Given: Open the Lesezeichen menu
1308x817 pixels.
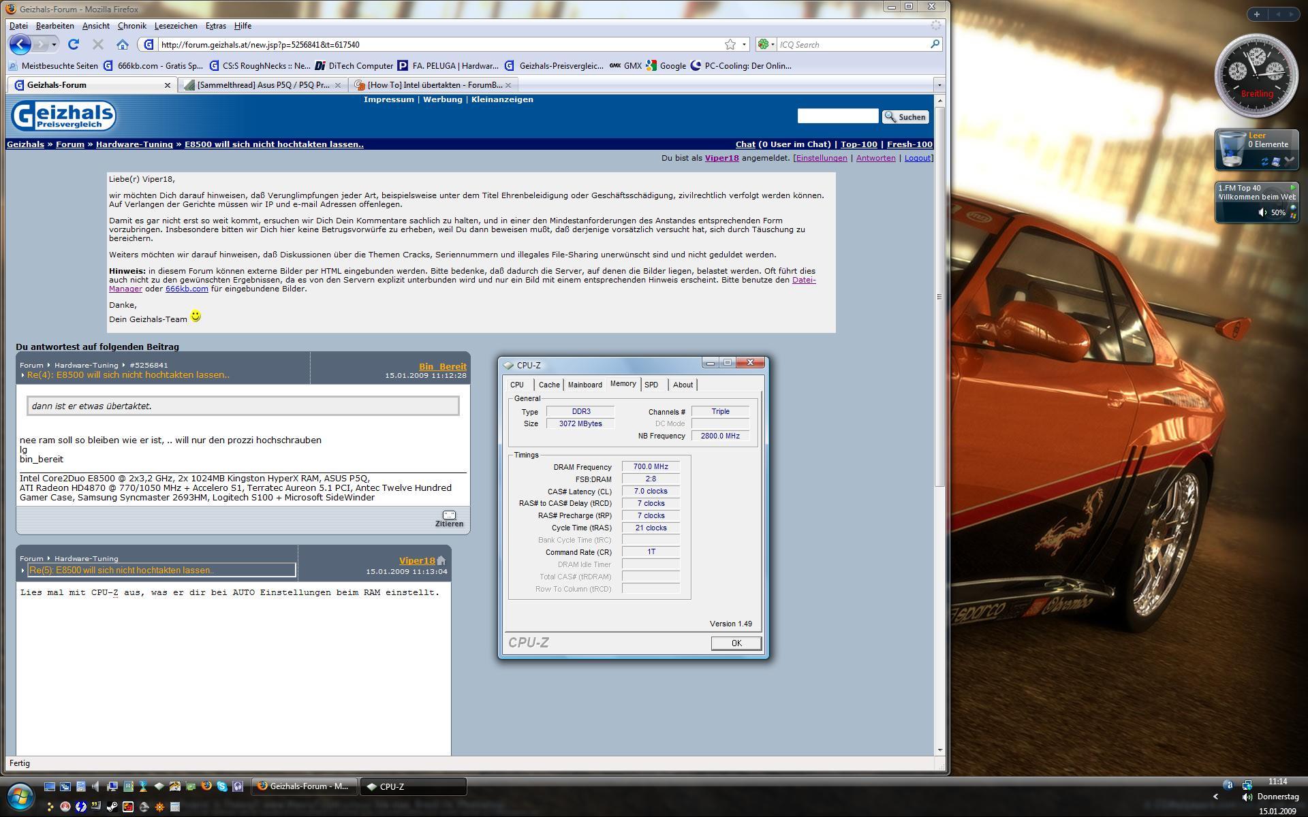Looking at the screenshot, I should click(176, 26).
